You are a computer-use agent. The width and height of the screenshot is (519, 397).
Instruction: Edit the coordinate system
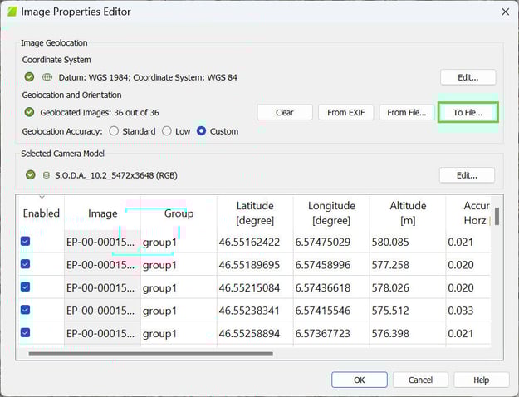point(468,77)
